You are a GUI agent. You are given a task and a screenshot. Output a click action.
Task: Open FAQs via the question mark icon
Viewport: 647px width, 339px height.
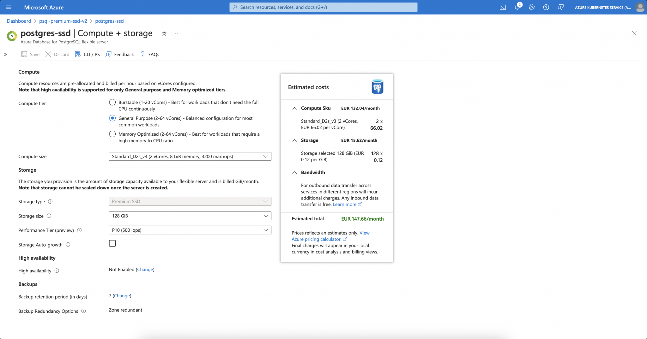(x=142, y=54)
